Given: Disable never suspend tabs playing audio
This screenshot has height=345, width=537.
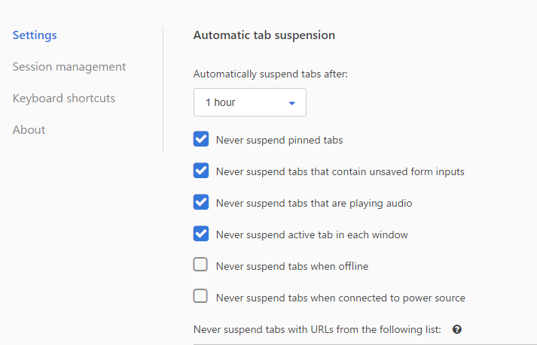Looking at the screenshot, I should [200, 202].
